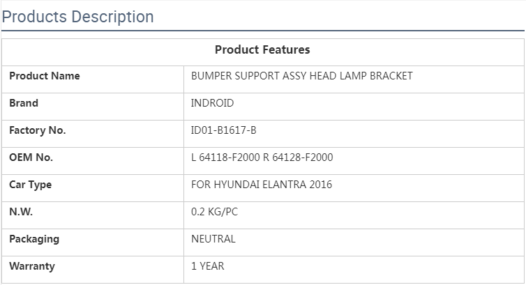The image size is (526, 285).
Task: Select the Packaging label
Action: point(34,239)
